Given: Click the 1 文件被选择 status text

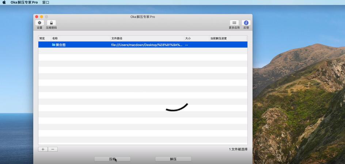Looking at the screenshot, I should [238, 149].
